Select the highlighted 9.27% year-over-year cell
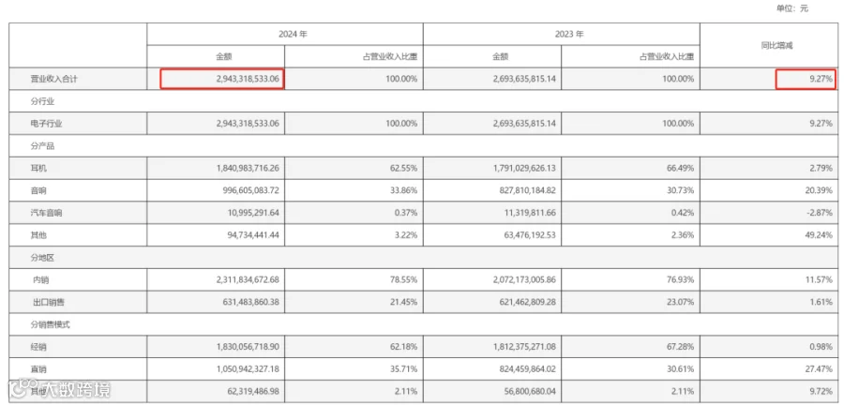844x405 pixels. [x=806, y=79]
